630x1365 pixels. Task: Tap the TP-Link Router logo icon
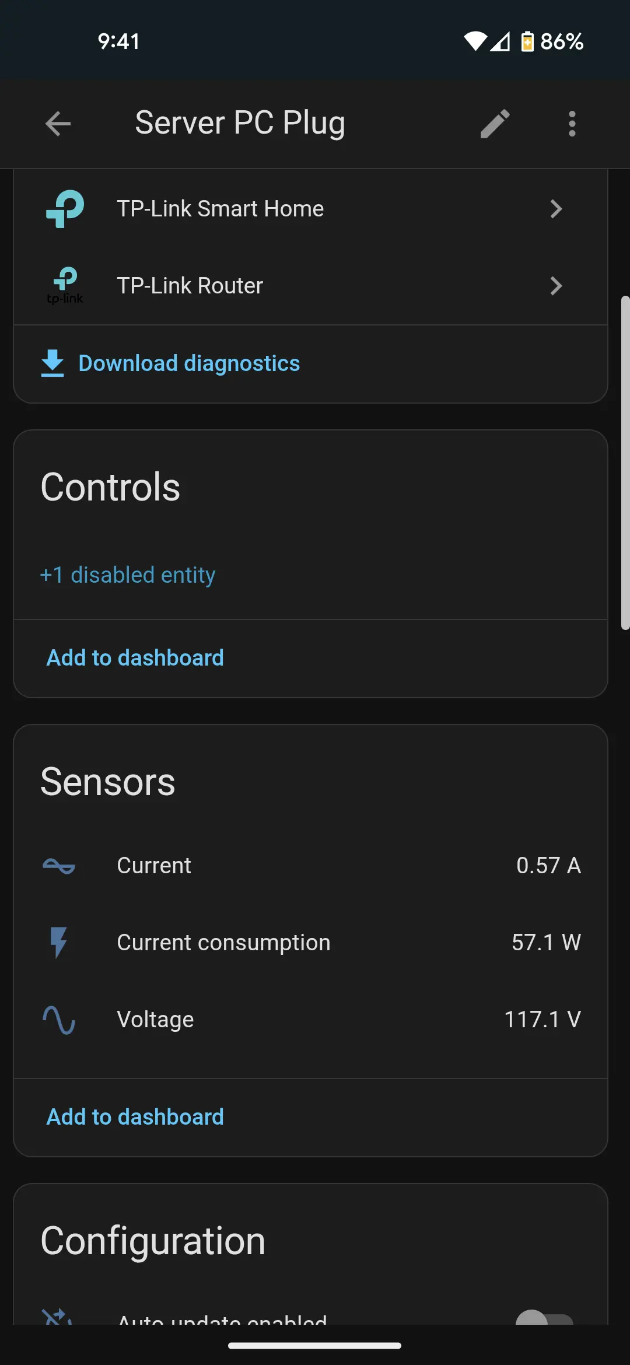point(65,286)
